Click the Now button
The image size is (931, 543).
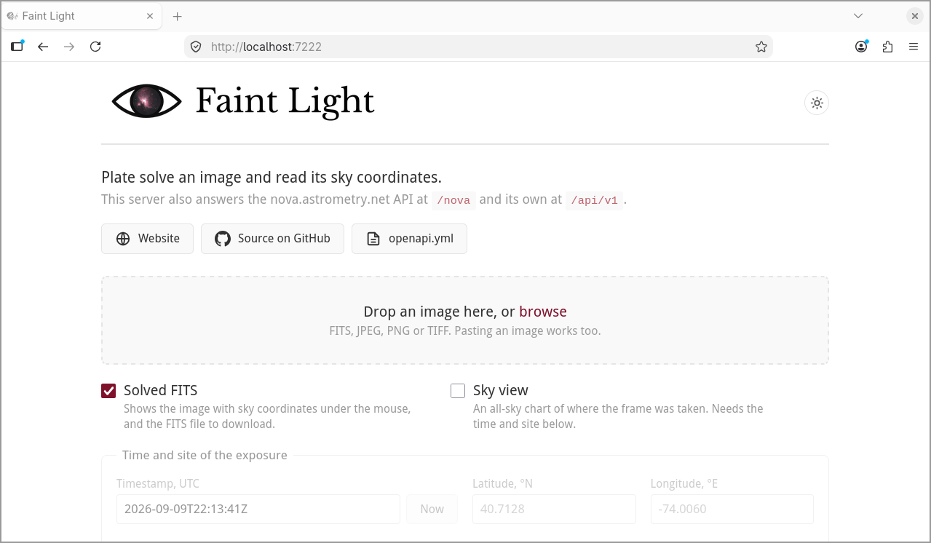click(432, 509)
